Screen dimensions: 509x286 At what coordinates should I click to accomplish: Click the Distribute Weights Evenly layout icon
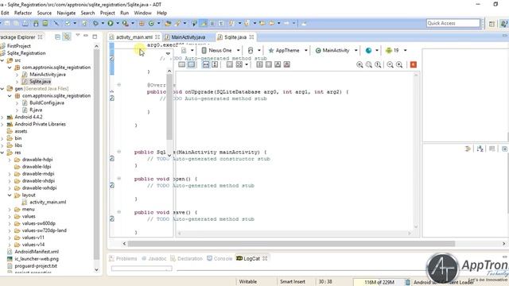coord(259,64)
